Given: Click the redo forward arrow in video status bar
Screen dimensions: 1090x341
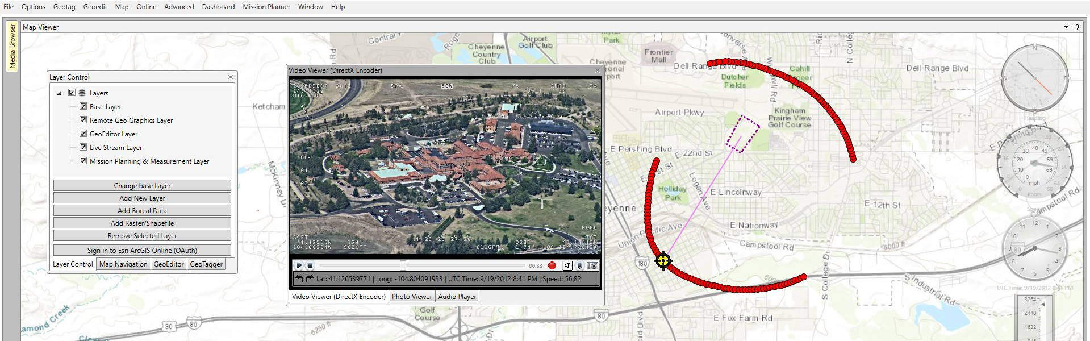Looking at the screenshot, I should point(309,278).
